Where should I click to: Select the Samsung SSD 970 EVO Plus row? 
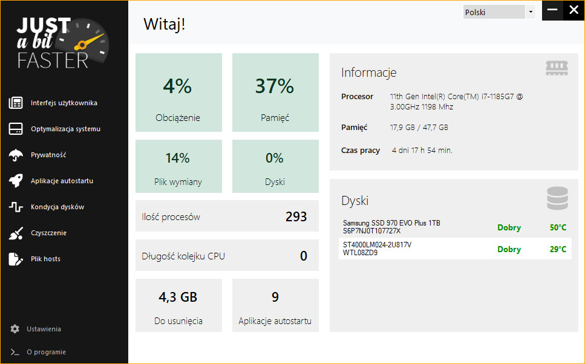point(455,227)
